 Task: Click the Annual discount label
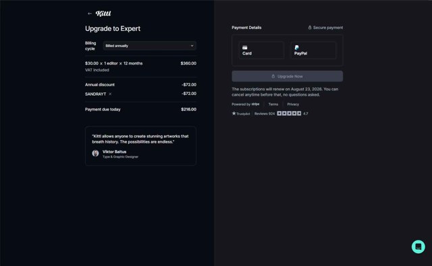(x=100, y=85)
